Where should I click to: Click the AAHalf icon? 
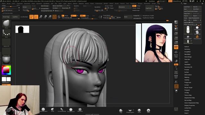pos(176,42)
